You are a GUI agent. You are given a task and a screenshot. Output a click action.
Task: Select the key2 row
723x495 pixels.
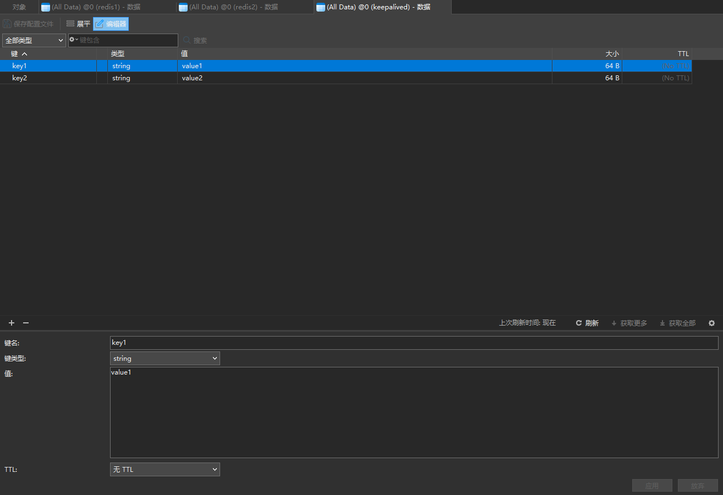pyautogui.click(x=55, y=78)
